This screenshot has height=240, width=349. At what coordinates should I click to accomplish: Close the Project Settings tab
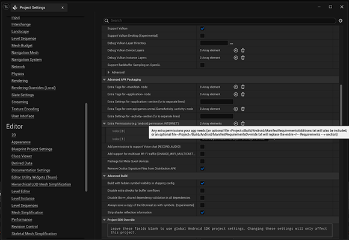pos(63,8)
